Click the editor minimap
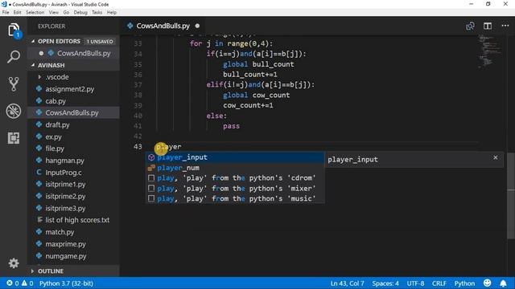 click(490, 51)
